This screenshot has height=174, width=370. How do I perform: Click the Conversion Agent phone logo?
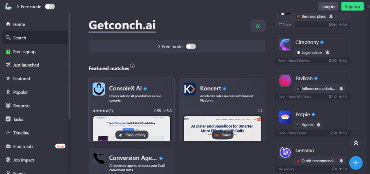coord(99,158)
